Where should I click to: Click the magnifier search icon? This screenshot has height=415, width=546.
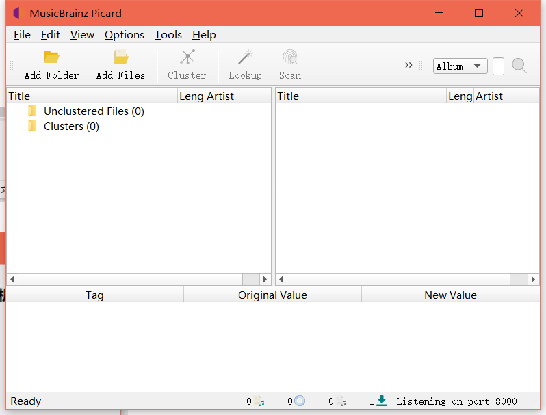point(519,66)
